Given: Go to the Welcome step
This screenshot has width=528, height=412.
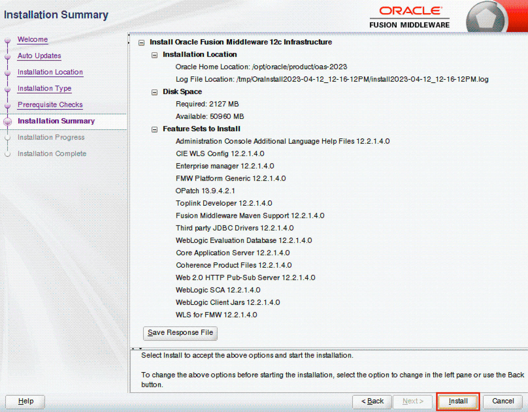Looking at the screenshot, I should (33, 40).
